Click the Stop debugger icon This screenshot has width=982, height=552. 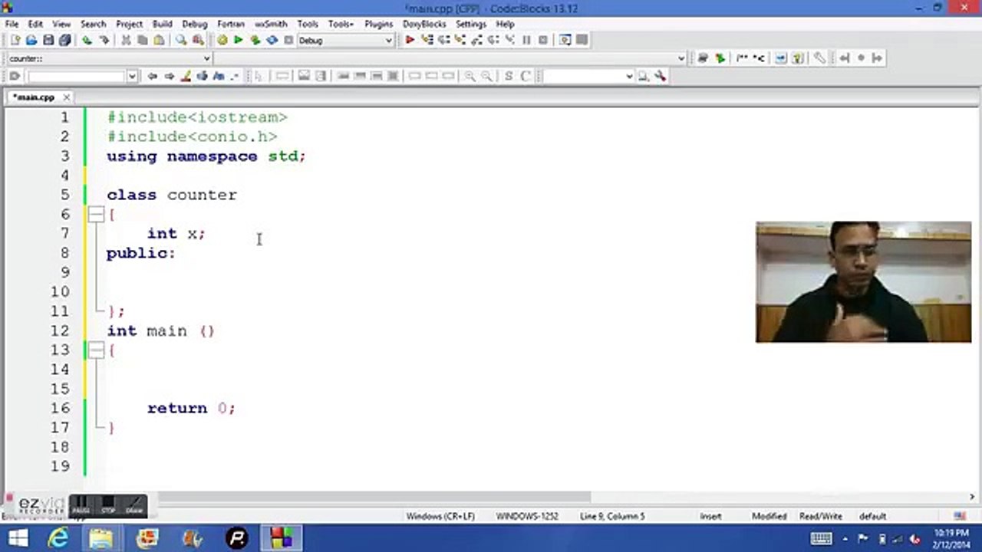point(543,40)
